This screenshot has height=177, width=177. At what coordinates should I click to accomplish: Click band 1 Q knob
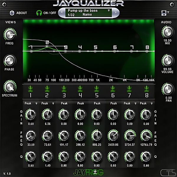point(30,156)
